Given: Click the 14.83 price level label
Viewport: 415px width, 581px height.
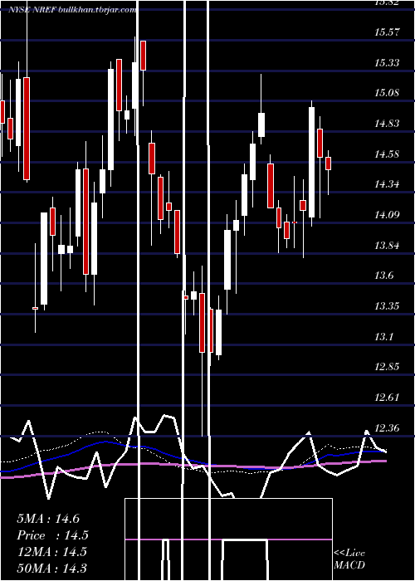Looking at the screenshot, I should [x=388, y=124].
